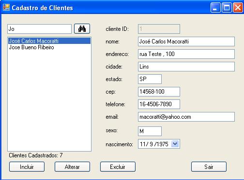Viewport: 244px width, 180px height.
Task: Click the email field macoratti@yahoo.com
Action: pos(186,117)
